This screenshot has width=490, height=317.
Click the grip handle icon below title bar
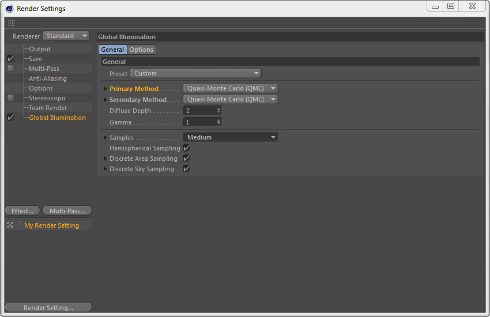click(x=12, y=23)
